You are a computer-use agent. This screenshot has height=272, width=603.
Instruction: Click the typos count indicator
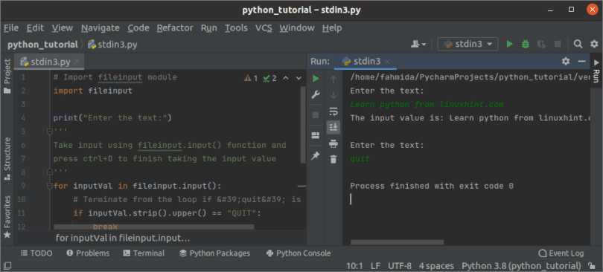[269, 78]
